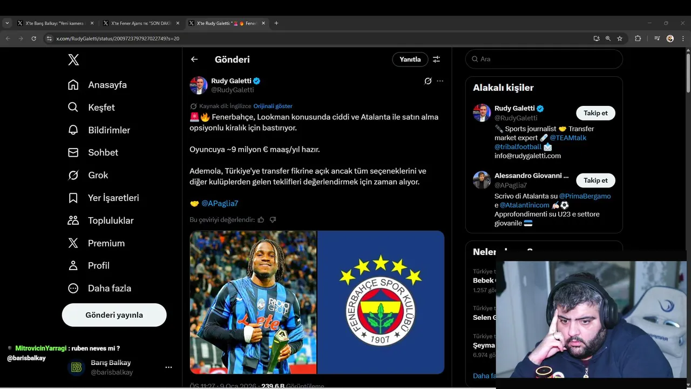
Task: Open the post's three-dot more menu
Action: point(440,81)
